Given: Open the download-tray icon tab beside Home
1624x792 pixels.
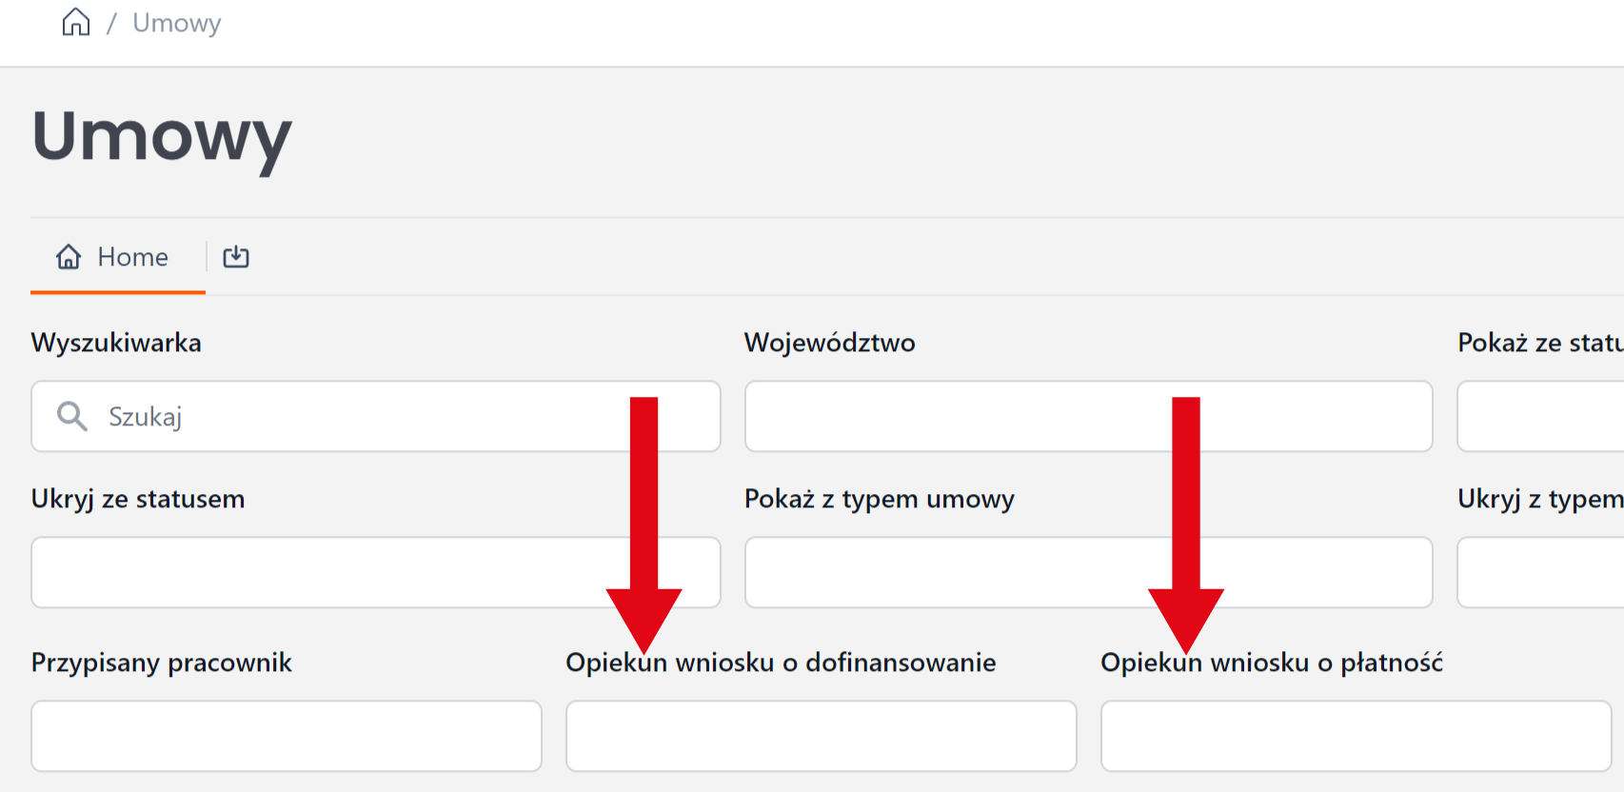Looking at the screenshot, I should 236,257.
